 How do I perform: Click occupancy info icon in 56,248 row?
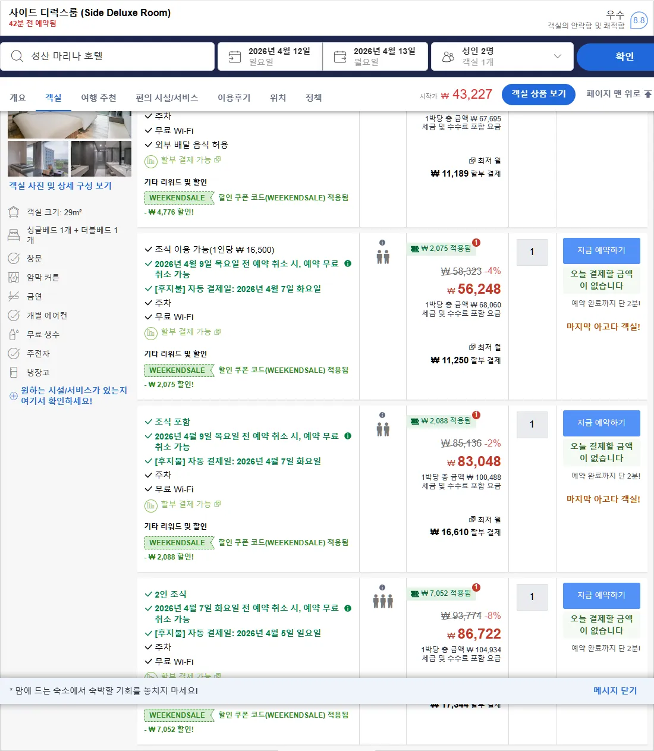pyautogui.click(x=382, y=243)
